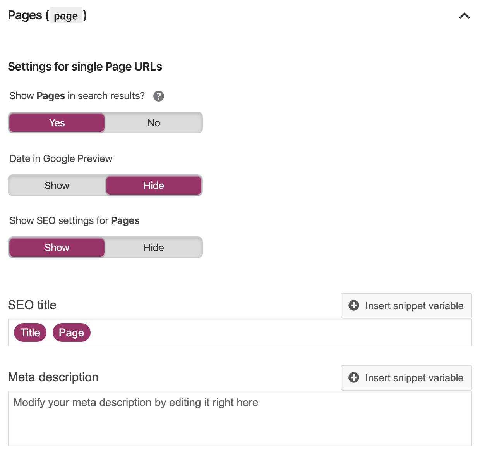Image resolution: width=480 pixels, height=458 pixels.
Task: Insert snippet variable for SEO title
Action: tap(406, 306)
